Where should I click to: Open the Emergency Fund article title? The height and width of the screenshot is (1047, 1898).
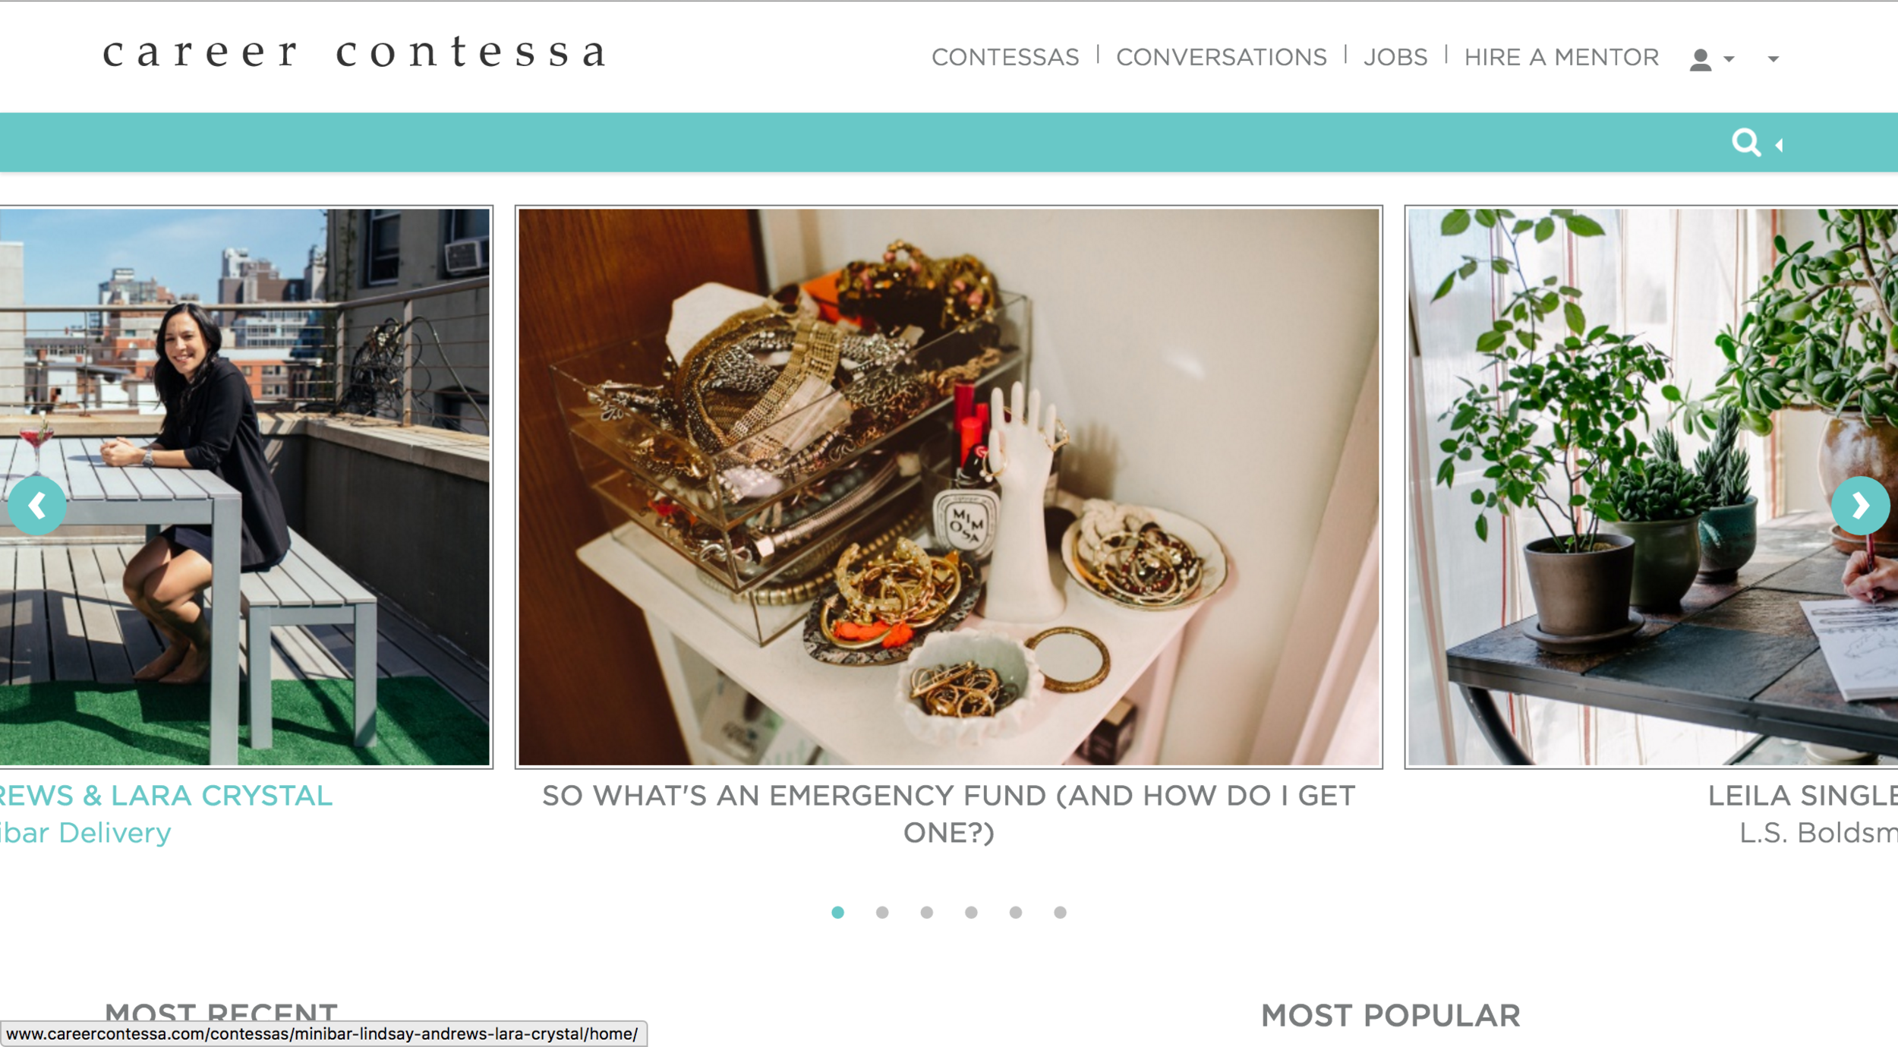point(948,814)
